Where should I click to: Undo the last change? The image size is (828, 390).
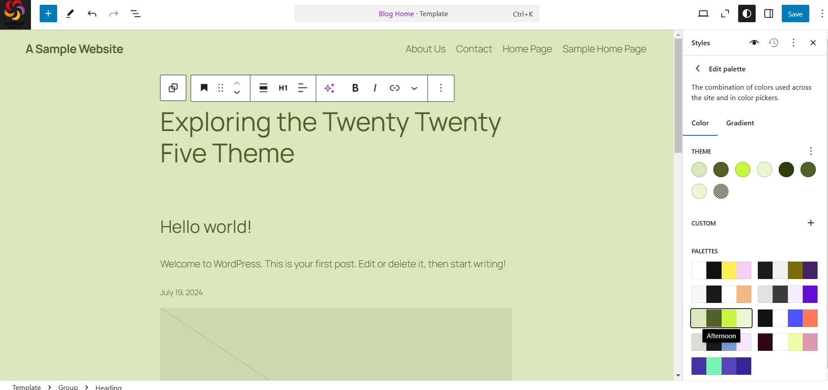point(92,13)
